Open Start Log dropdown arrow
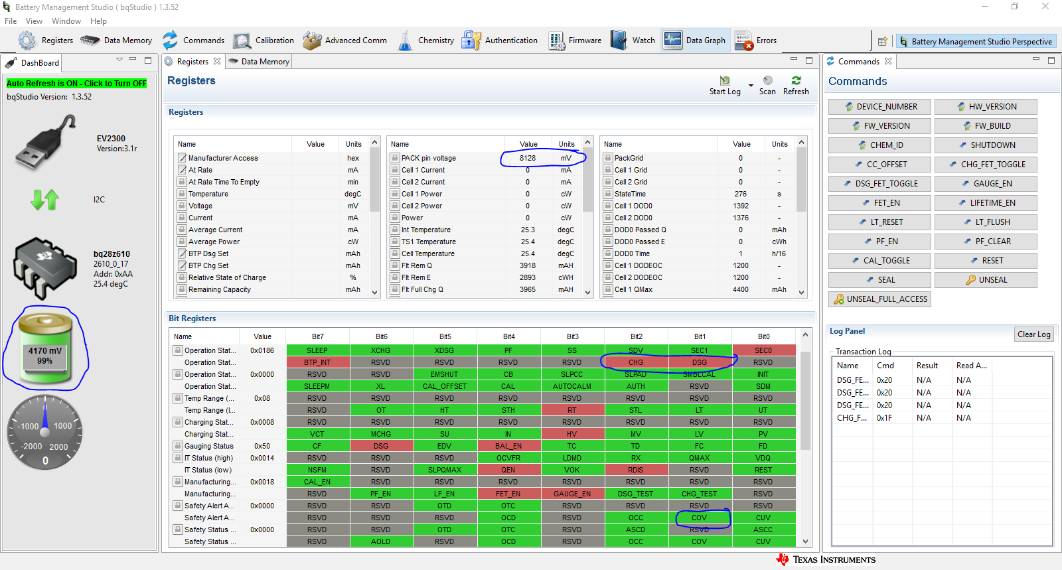The height and width of the screenshot is (570, 1062). [751, 86]
